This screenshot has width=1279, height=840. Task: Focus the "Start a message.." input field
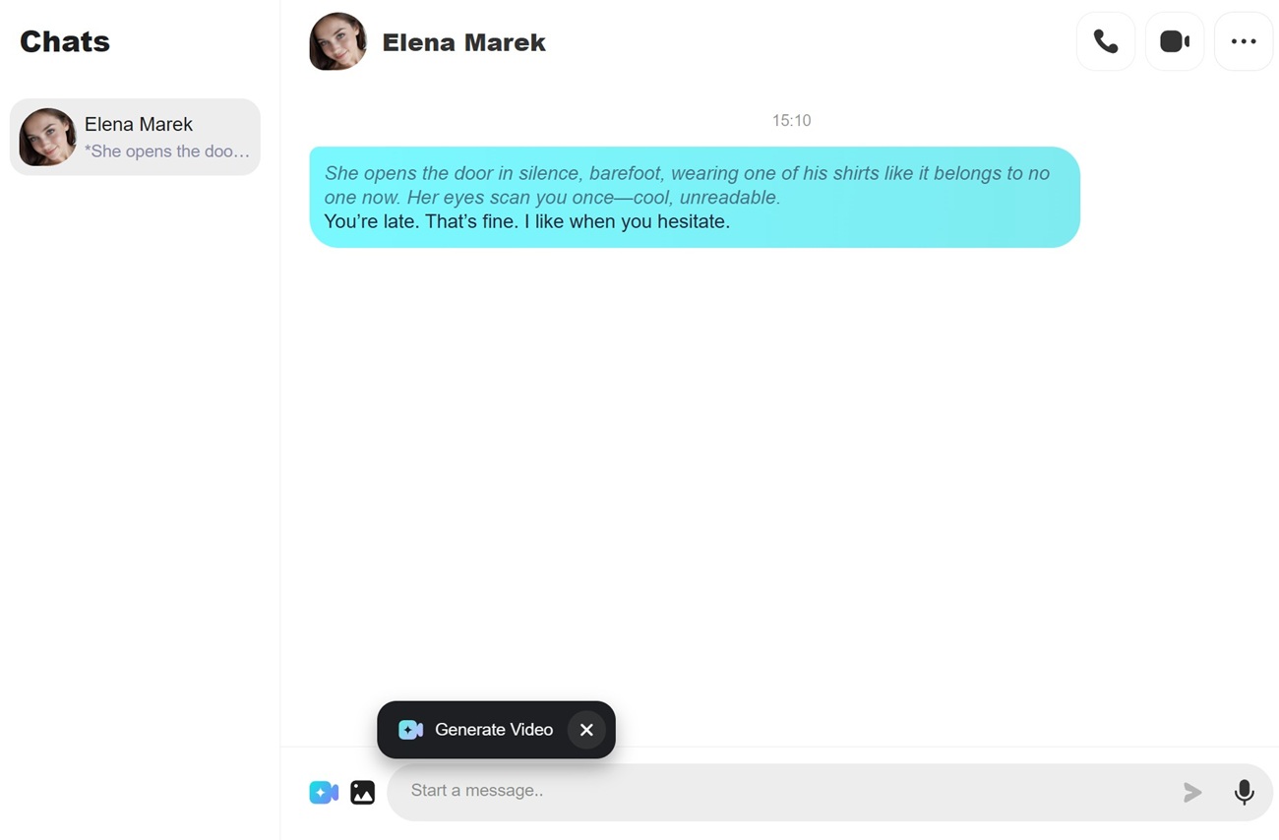click(777, 792)
